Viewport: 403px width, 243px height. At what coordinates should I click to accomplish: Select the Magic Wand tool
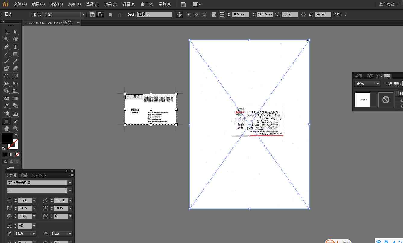(6, 39)
